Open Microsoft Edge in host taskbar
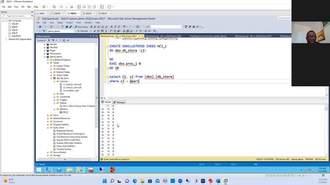 click(135, 181)
